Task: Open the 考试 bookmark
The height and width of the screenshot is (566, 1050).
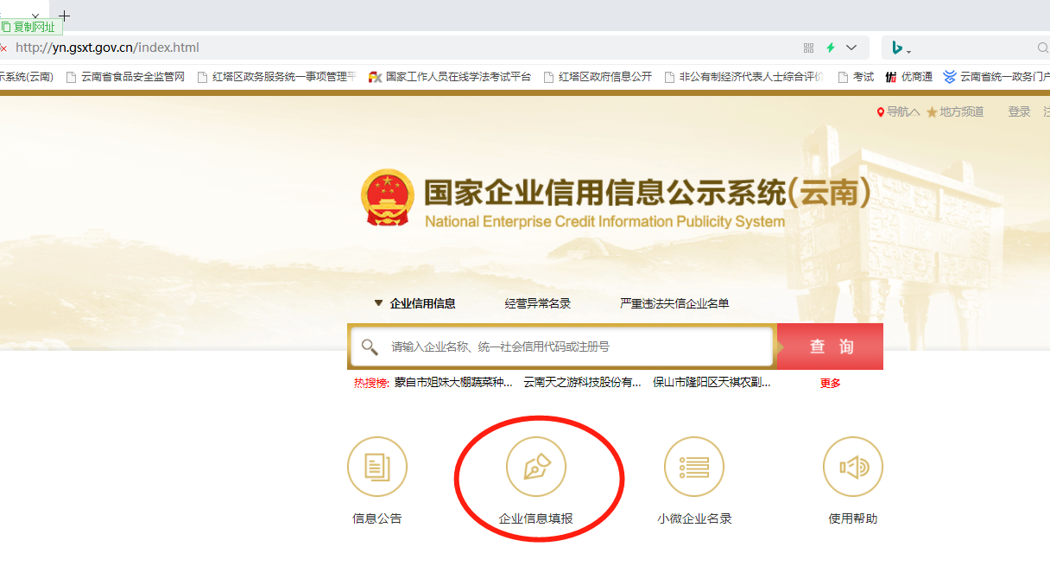Action: [855, 77]
